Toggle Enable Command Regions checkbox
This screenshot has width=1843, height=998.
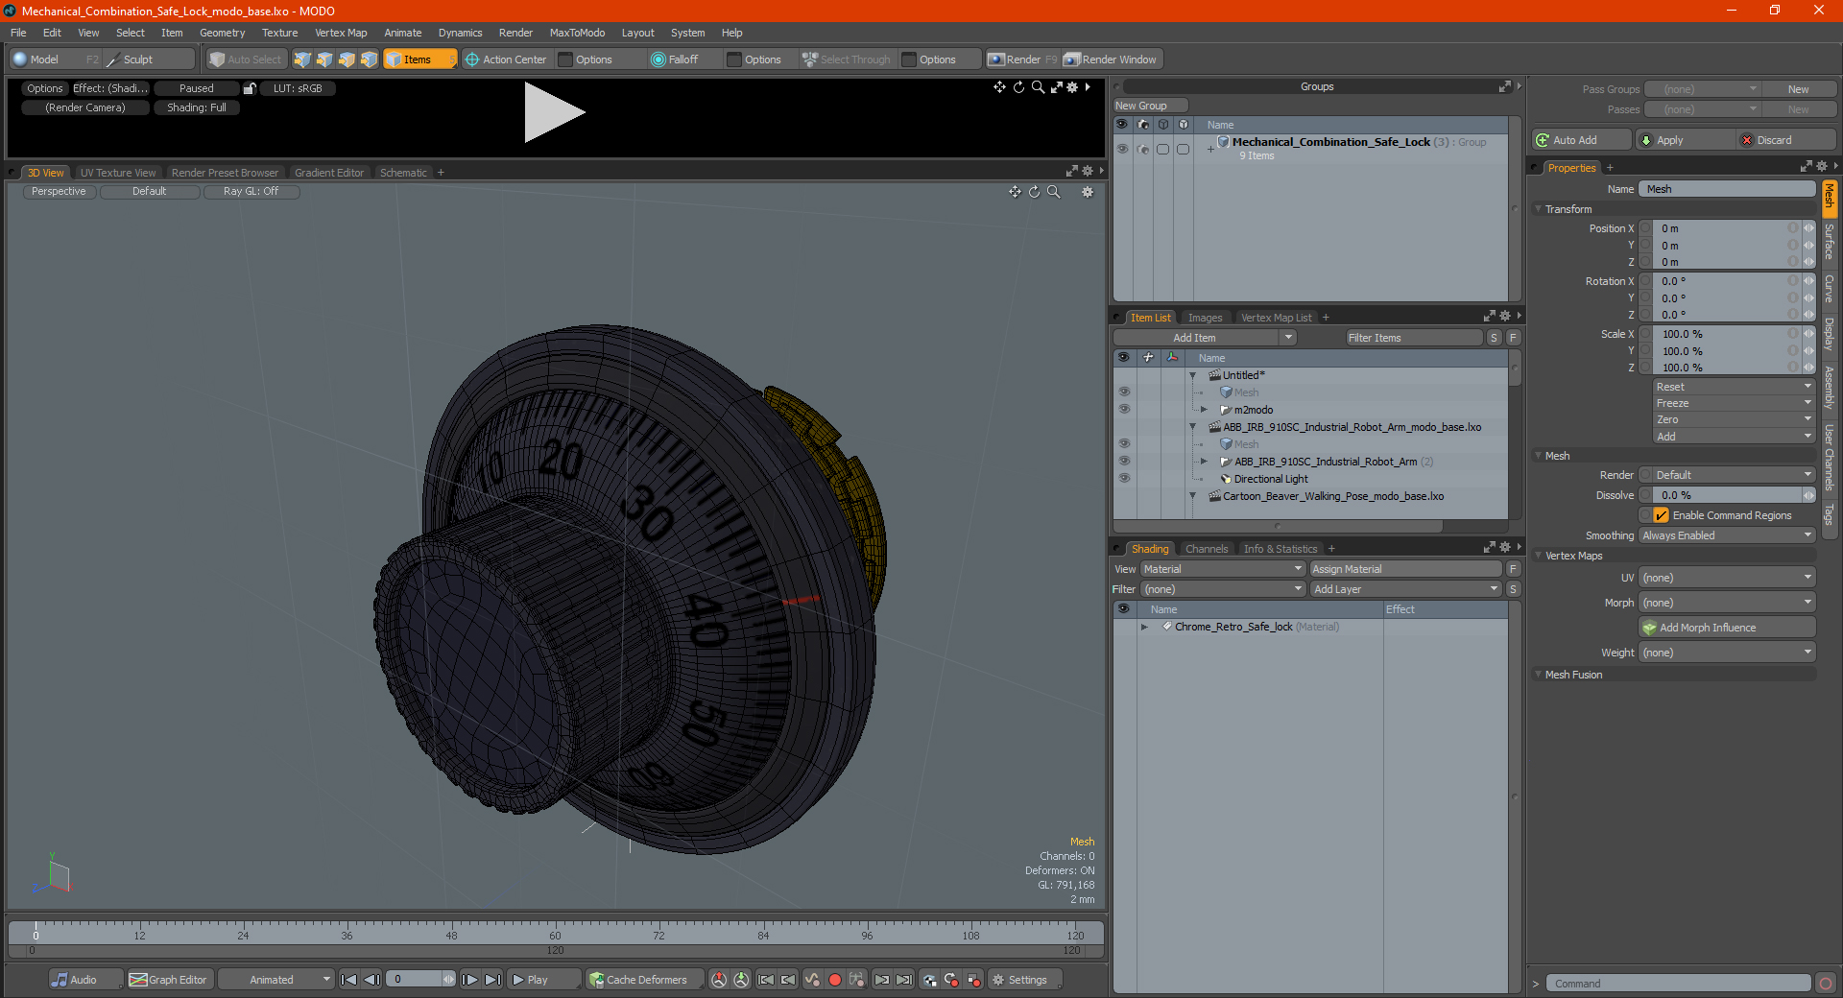[x=1661, y=515]
